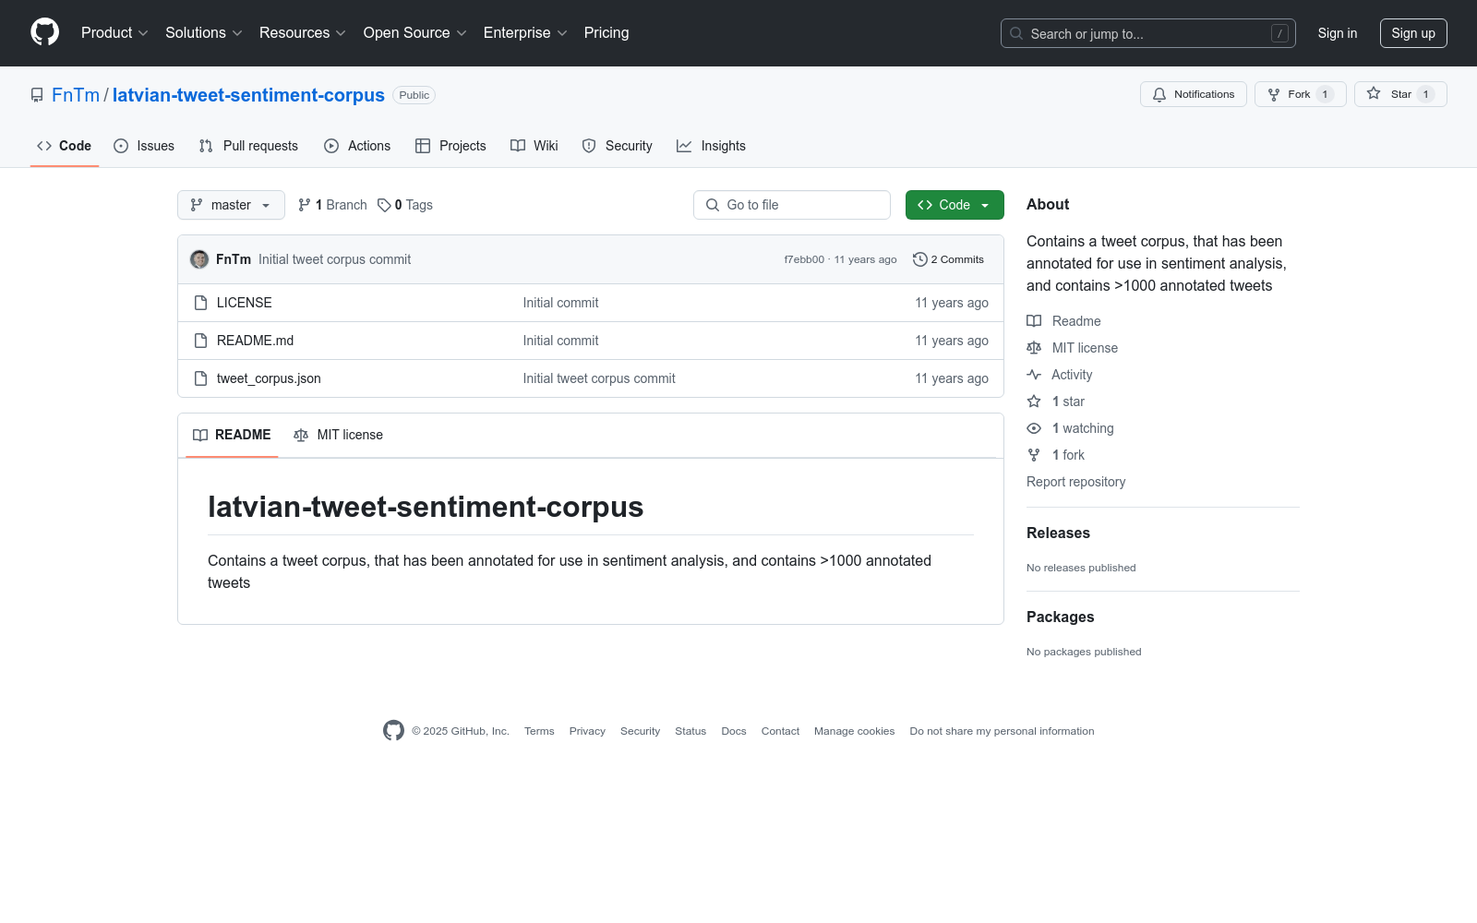Open the master branch selector

pos(231,205)
